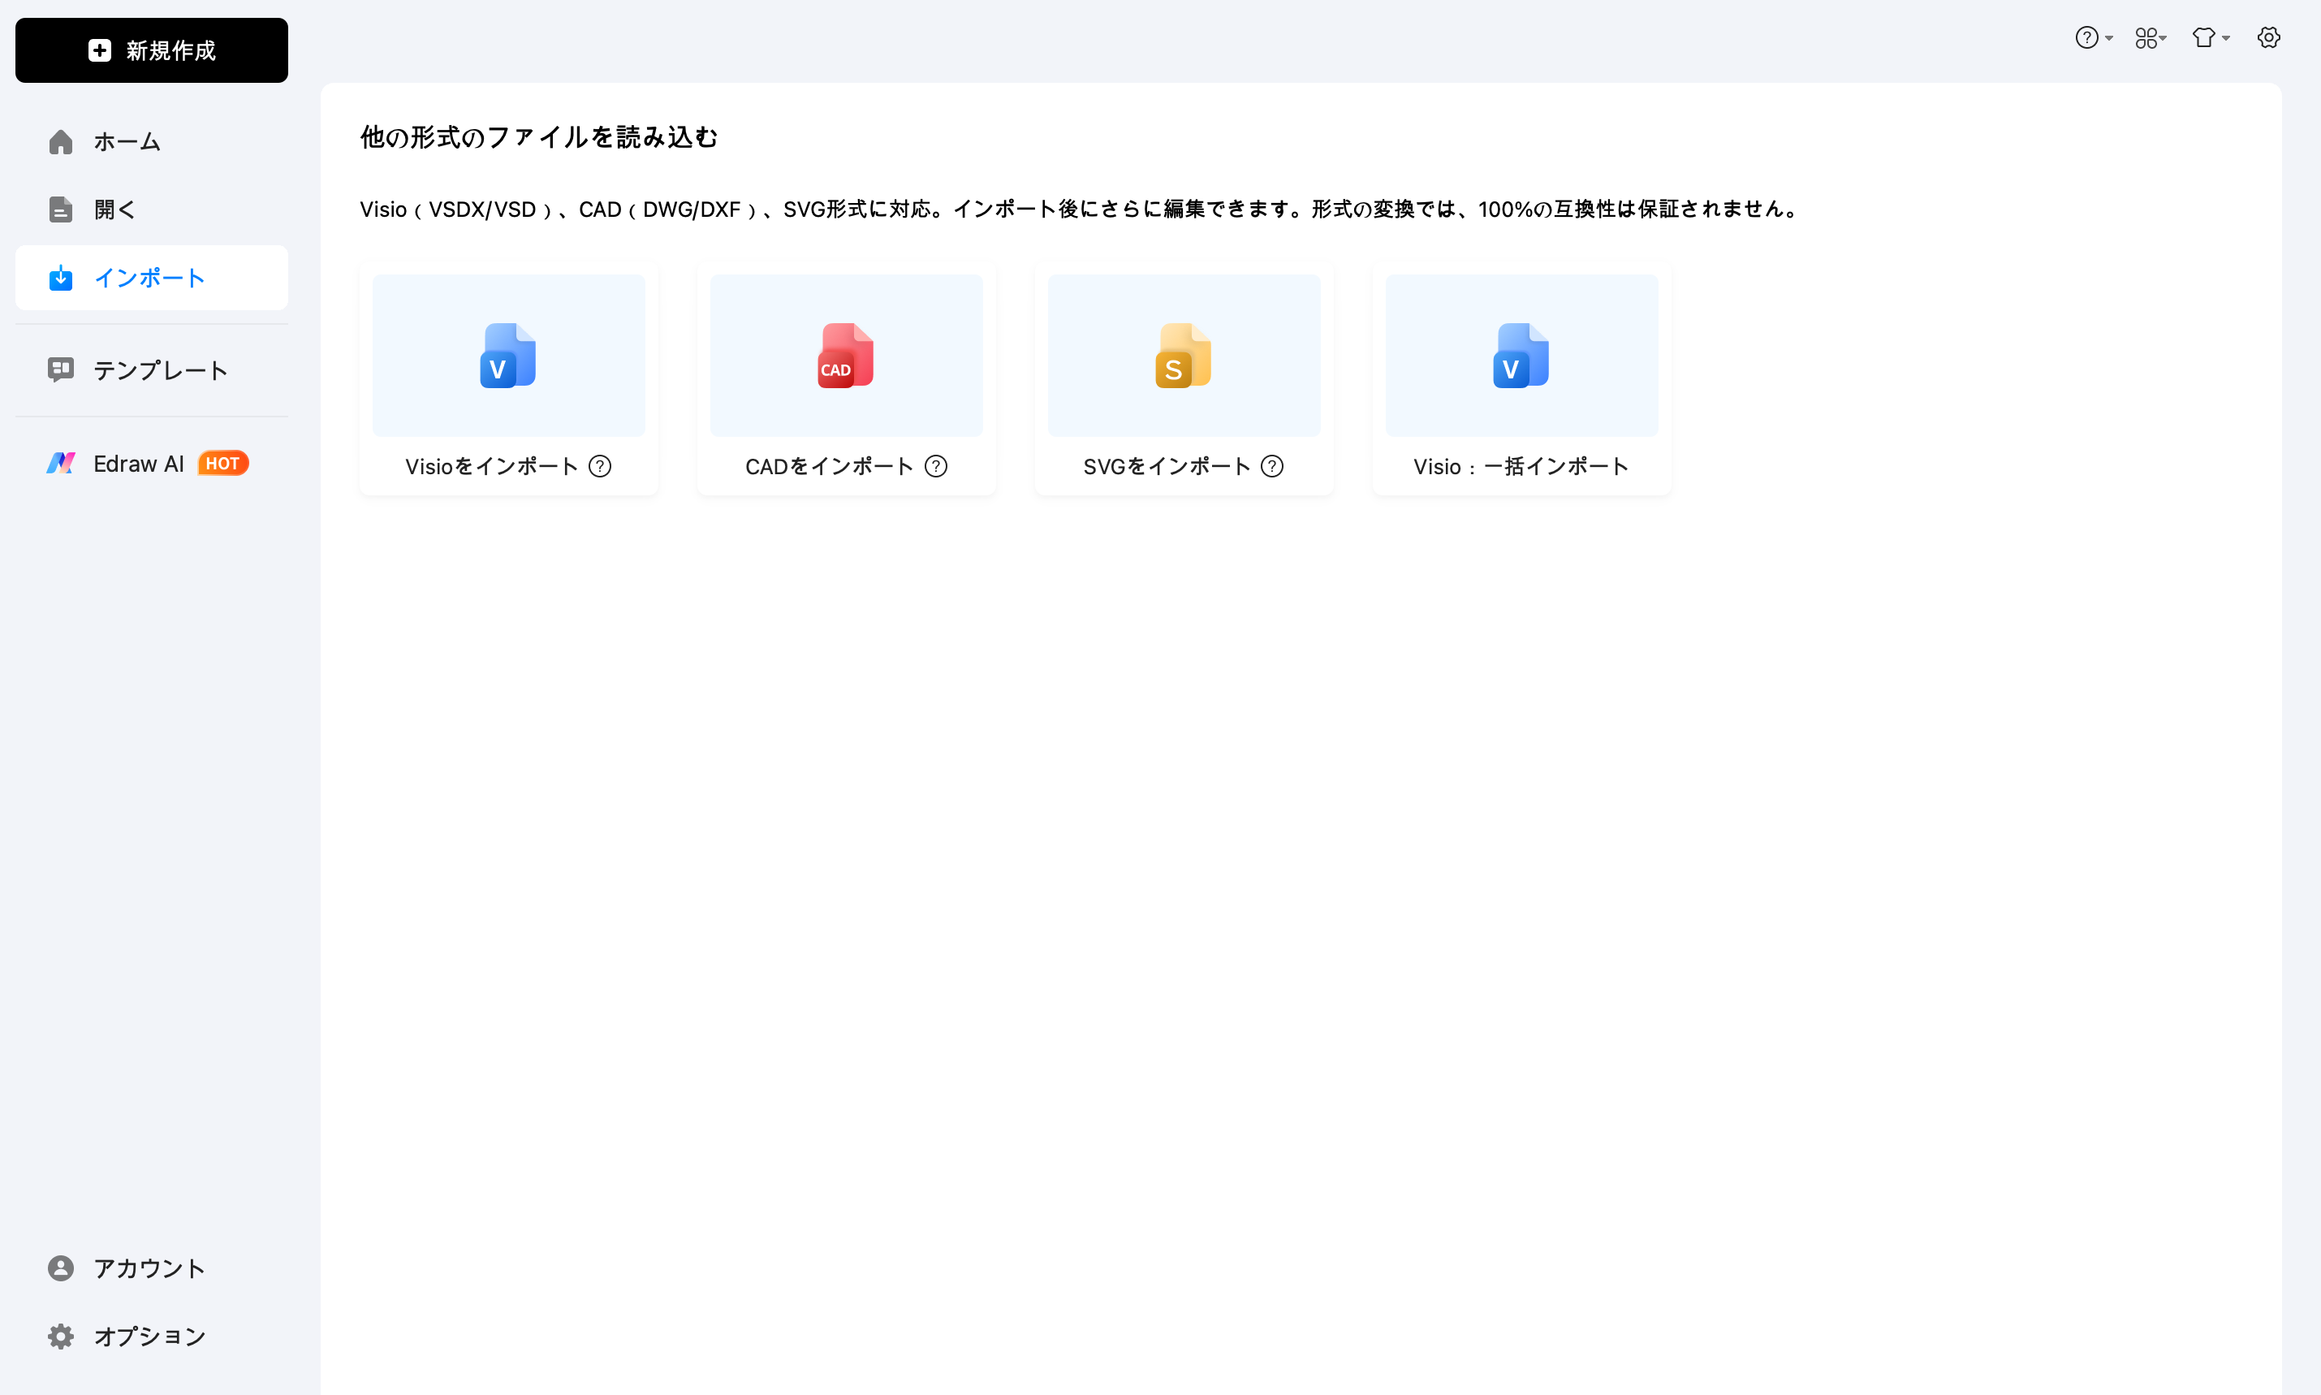Open the テンプレート templates section
This screenshot has height=1395, width=2321.
(160, 370)
